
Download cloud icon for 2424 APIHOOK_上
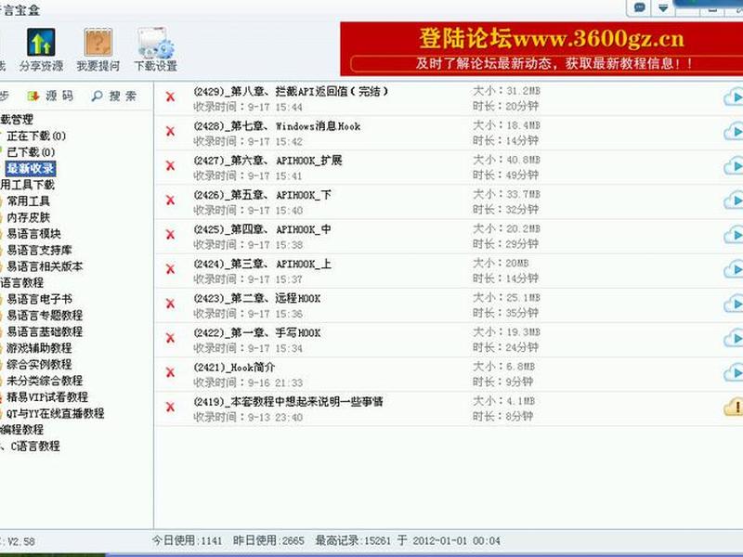734,269
